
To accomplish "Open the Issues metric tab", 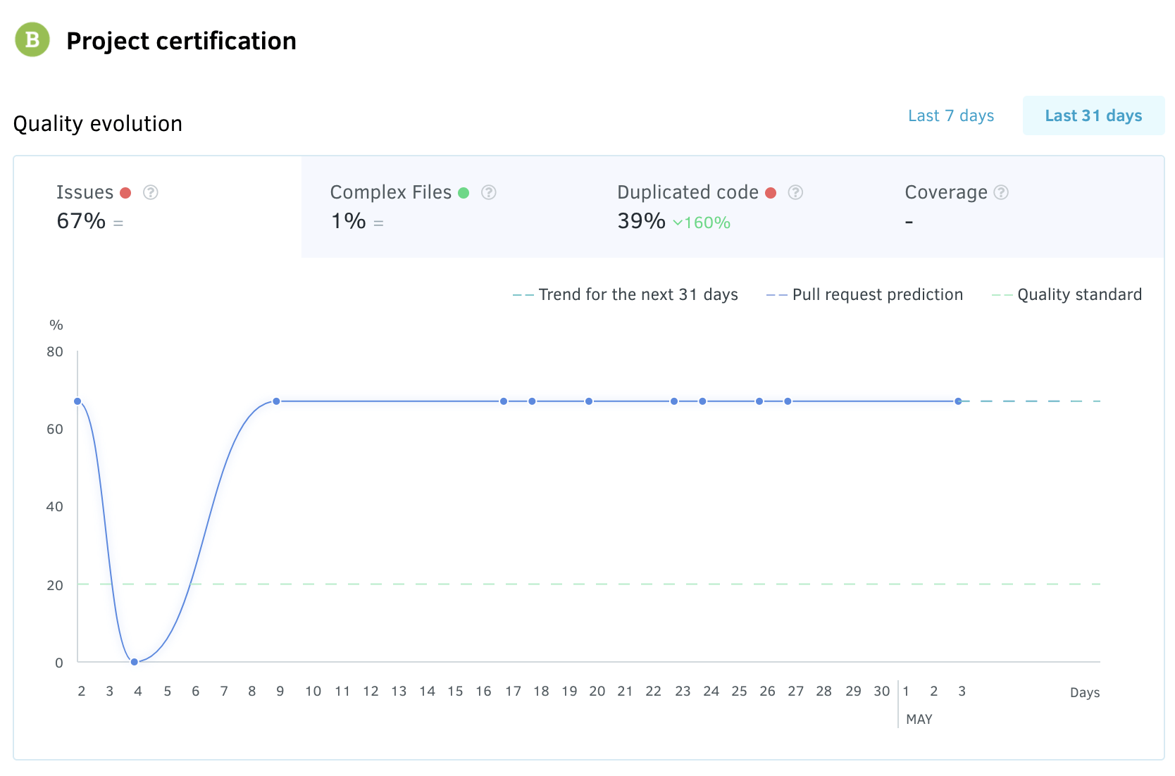I will tap(158, 207).
